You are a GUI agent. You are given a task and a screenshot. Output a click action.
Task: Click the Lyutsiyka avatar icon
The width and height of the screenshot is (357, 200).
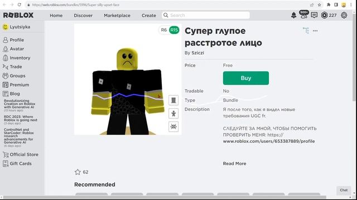pos(6,27)
